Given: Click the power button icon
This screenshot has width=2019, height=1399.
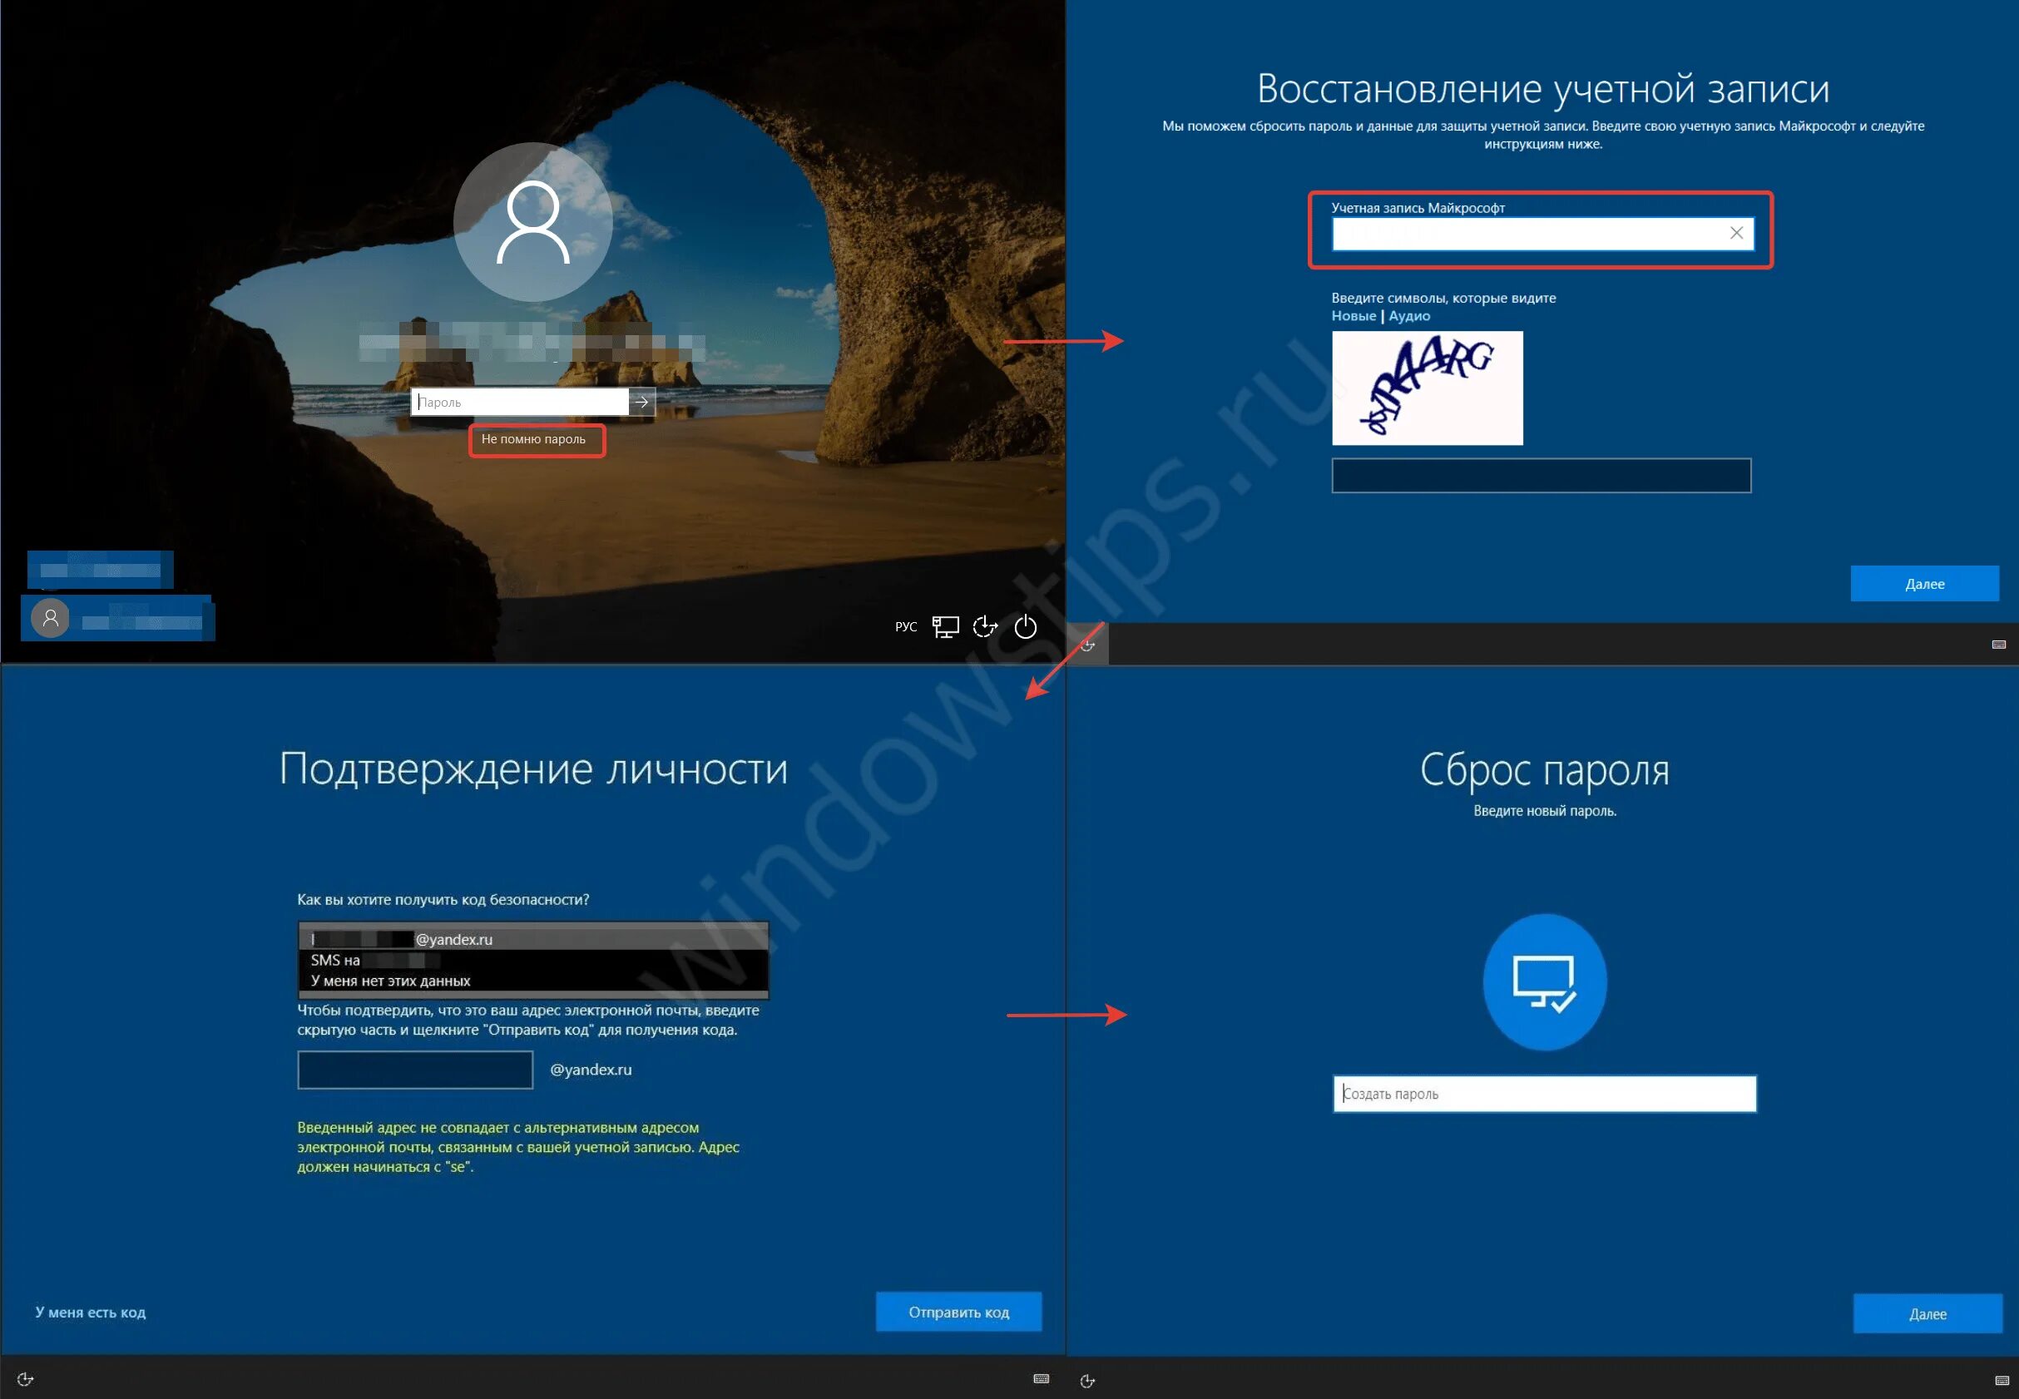Looking at the screenshot, I should coord(1025,627).
